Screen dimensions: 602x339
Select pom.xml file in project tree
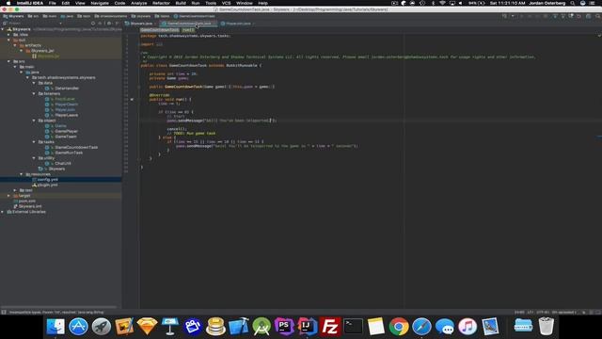27,201
